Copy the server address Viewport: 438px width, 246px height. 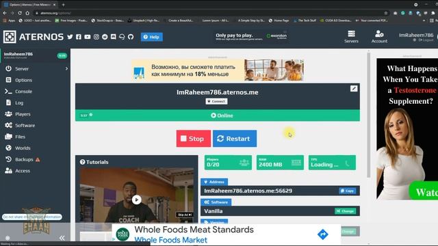347,191
